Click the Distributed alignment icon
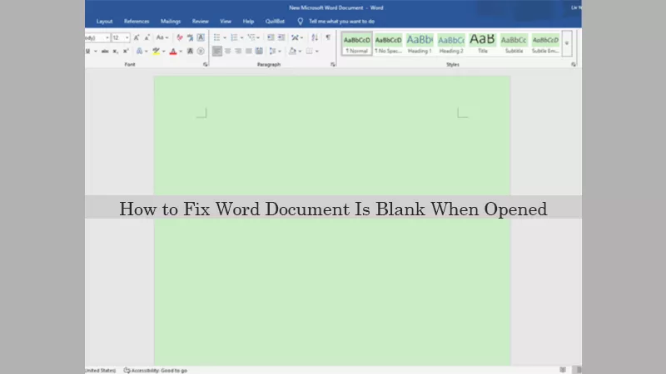The width and height of the screenshot is (666, 374). [x=259, y=52]
